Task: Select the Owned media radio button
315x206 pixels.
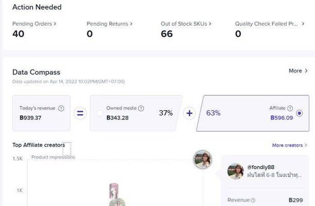Action: pos(100,113)
